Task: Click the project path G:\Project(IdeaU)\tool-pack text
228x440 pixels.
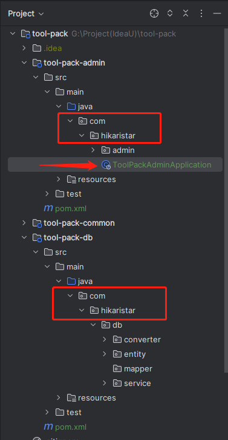Action: tap(123, 34)
